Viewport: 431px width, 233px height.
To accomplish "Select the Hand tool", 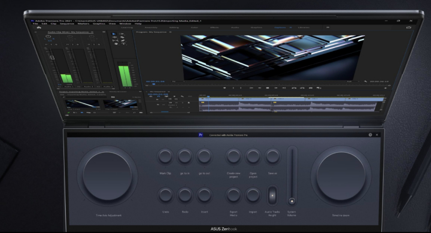I will tap(116, 44).
